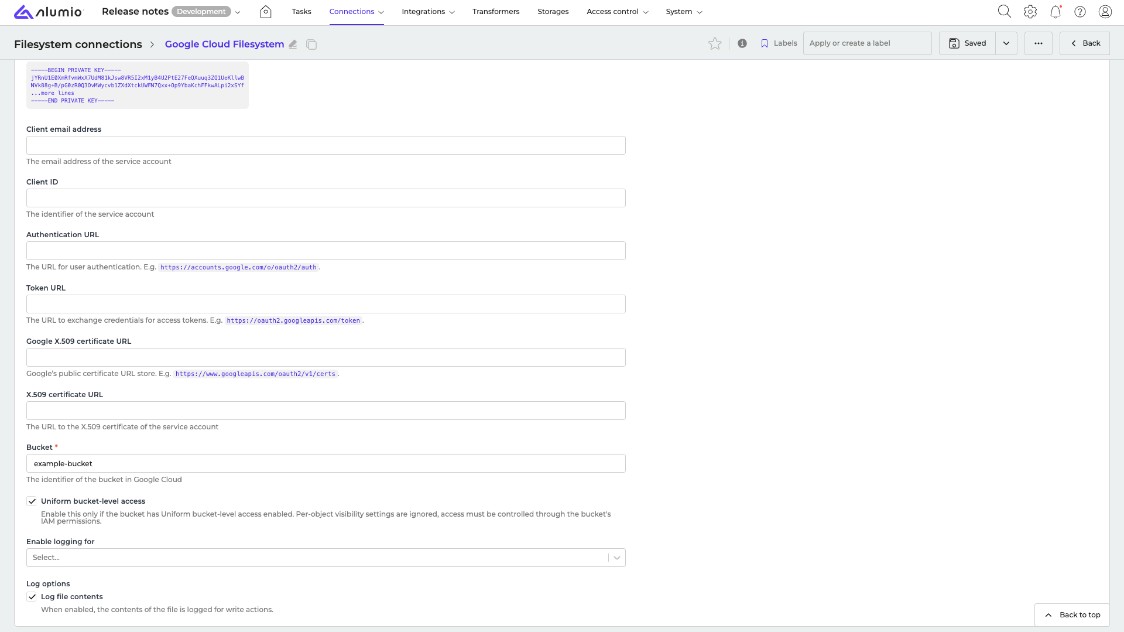This screenshot has width=1124, height=632.
Task: Open the Connections menu
Action: pyautogui.click(x=357, y=12)
